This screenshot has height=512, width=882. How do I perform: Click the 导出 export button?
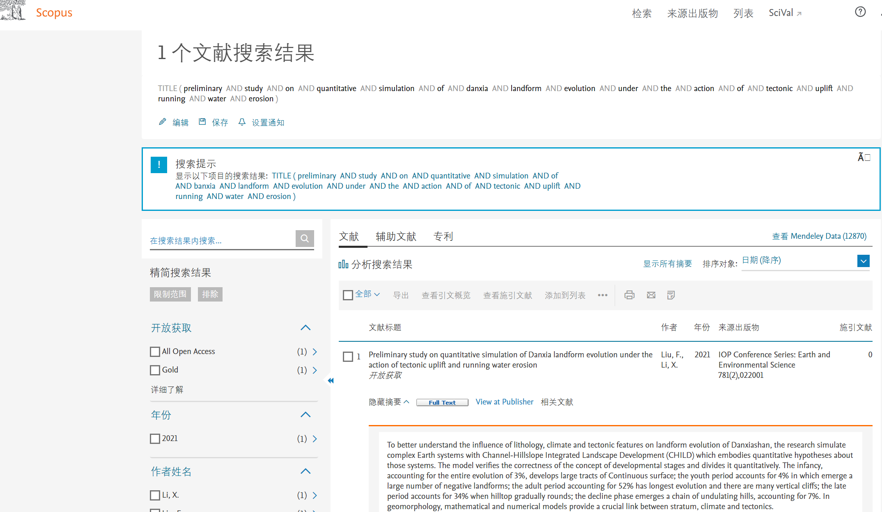(x=401, y=295)
